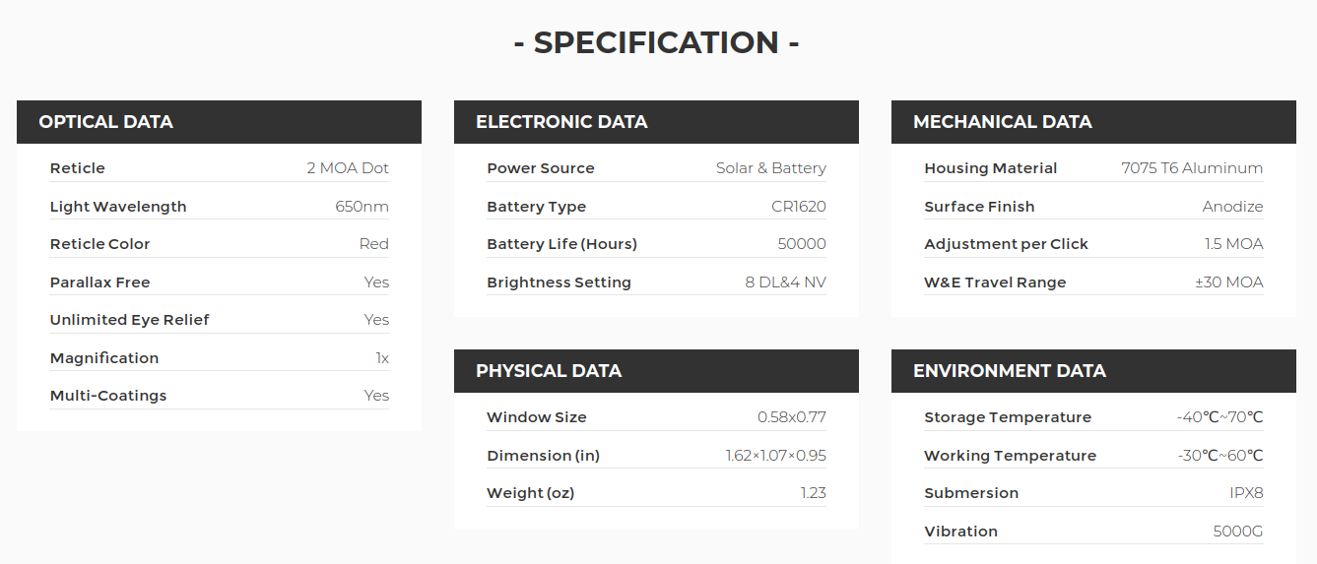Select the ENVIRONMENT DATA section header

pos(1093,371)
